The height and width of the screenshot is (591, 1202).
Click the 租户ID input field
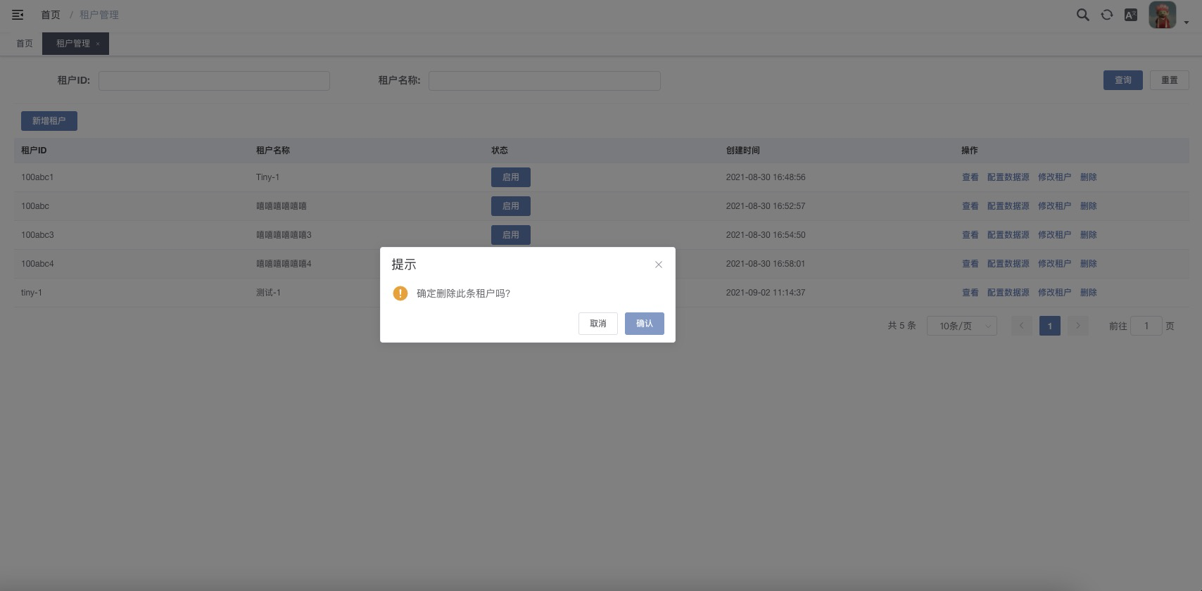(x=214, y=81)
